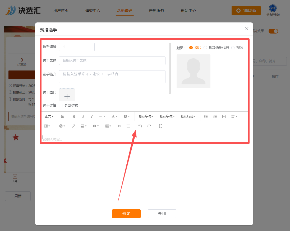The width and height of the screenshot is (290, 231).
Task: Open the image insert menu
Action: 84,126
